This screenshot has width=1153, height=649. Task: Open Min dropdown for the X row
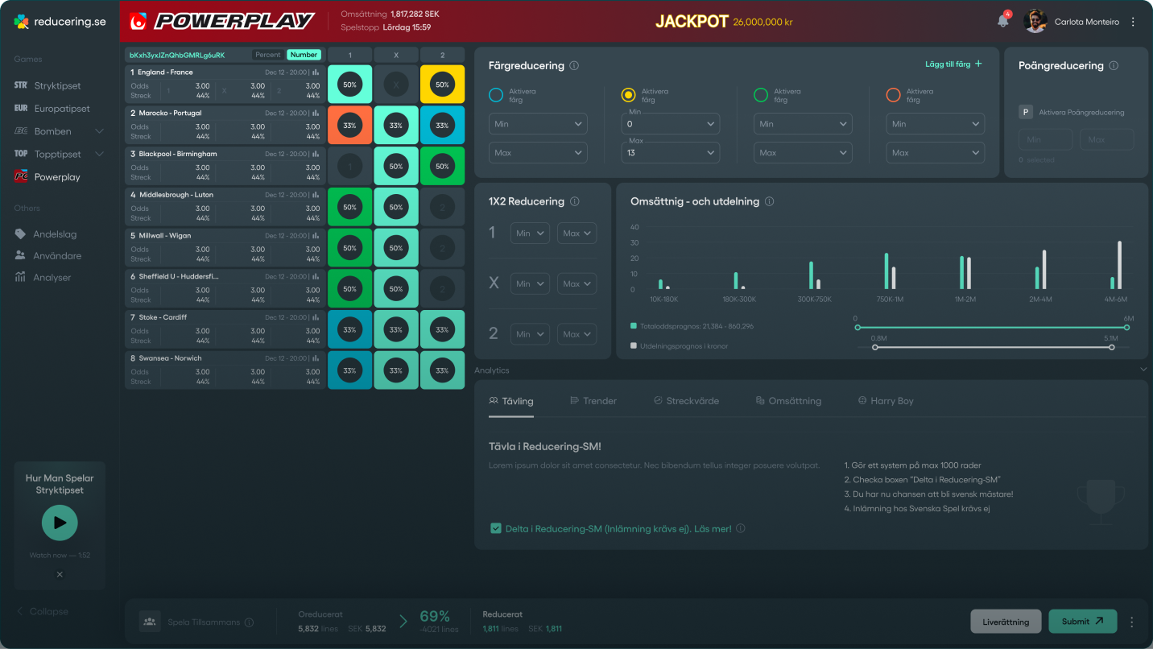[x=529, y=283]
